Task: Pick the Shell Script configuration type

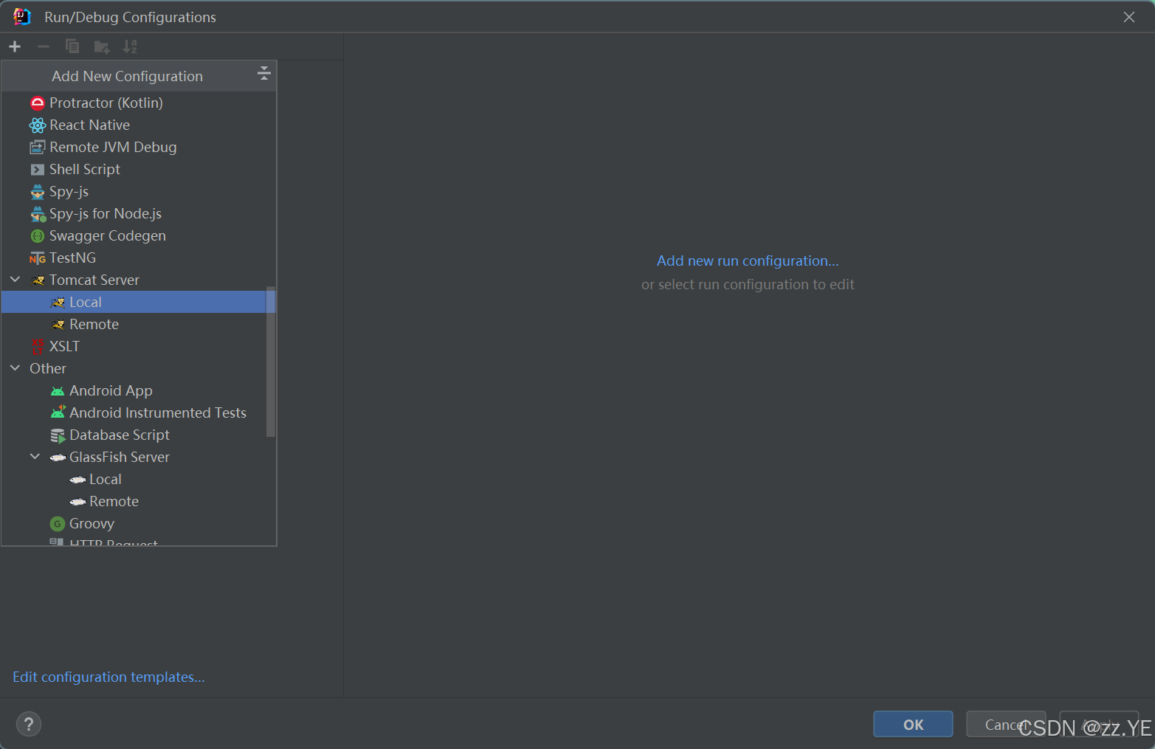Action: 85,169
